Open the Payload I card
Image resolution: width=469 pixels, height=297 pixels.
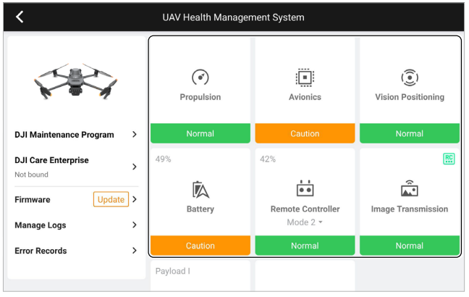tap(200, 275)
